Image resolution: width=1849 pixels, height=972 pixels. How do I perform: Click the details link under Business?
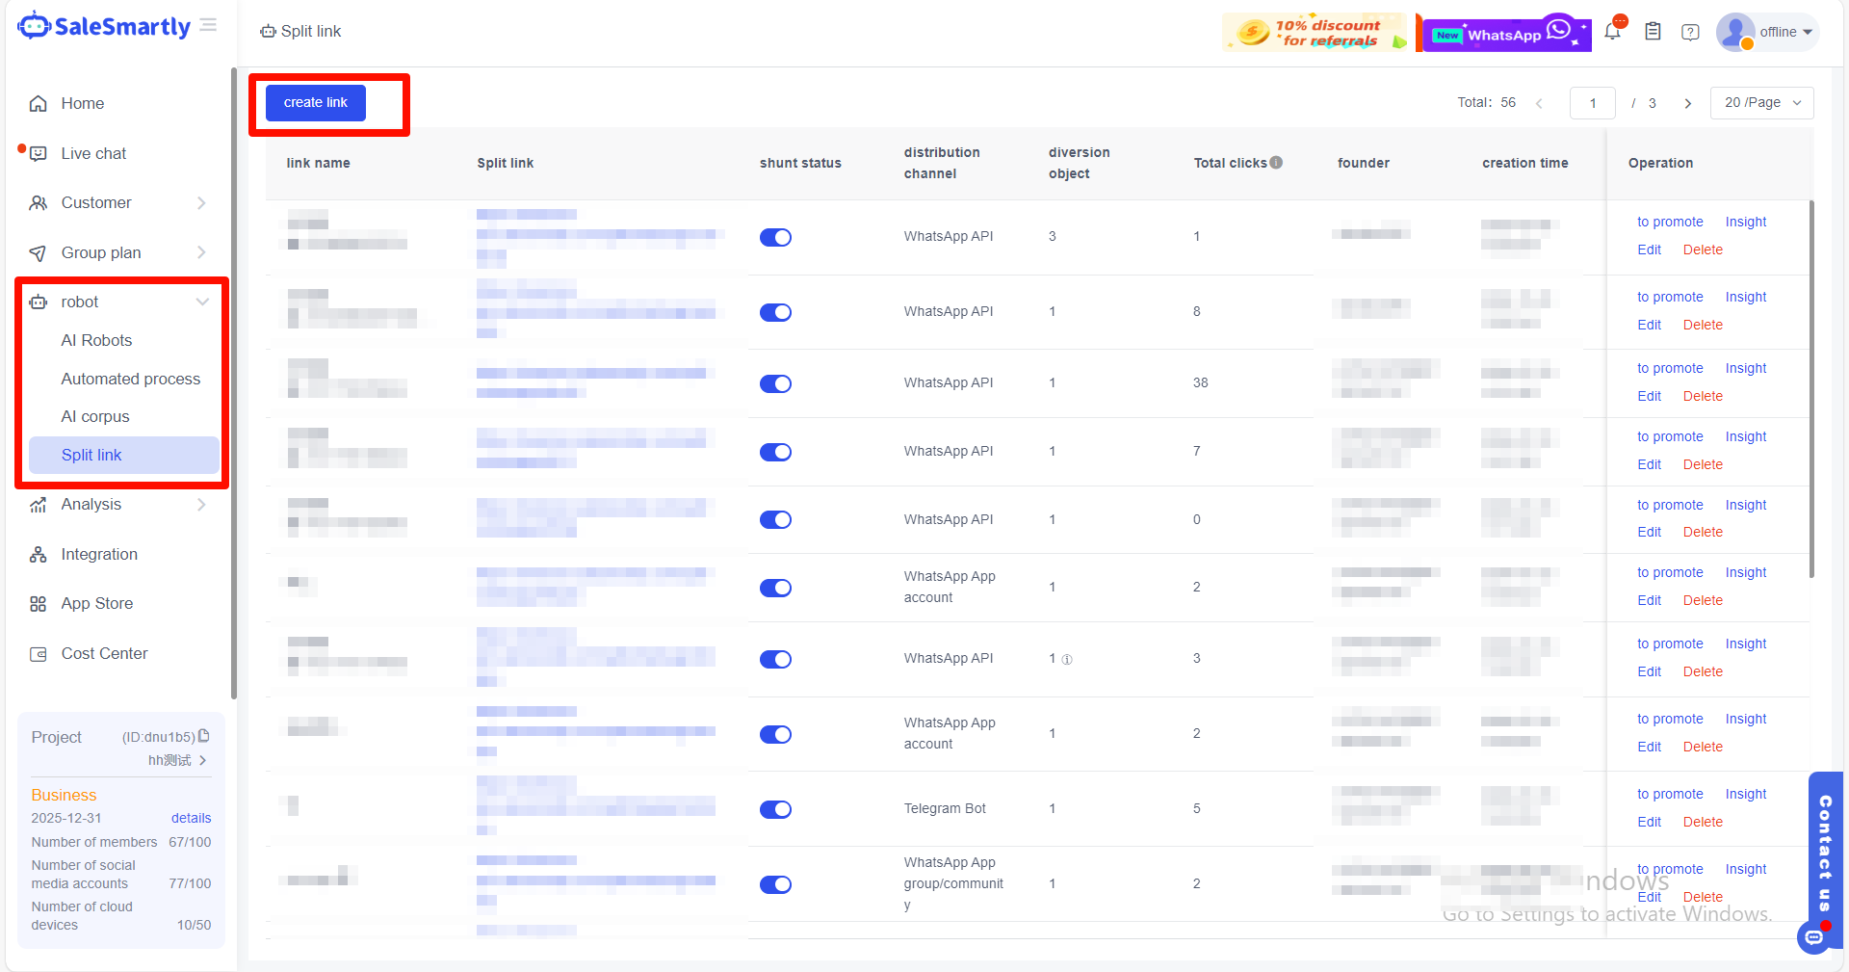coord(191,818)
